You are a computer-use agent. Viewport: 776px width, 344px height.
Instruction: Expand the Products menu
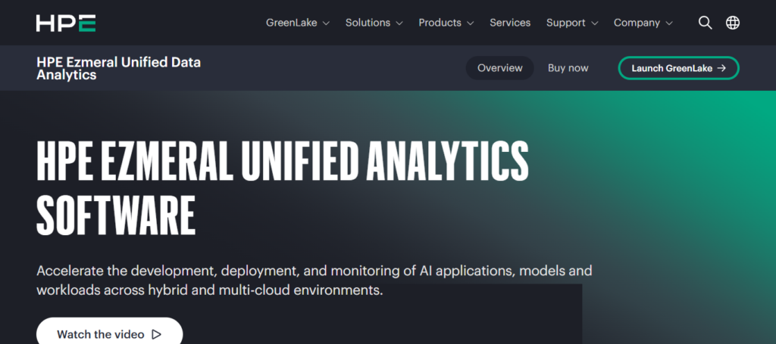(x=446, y=23)
